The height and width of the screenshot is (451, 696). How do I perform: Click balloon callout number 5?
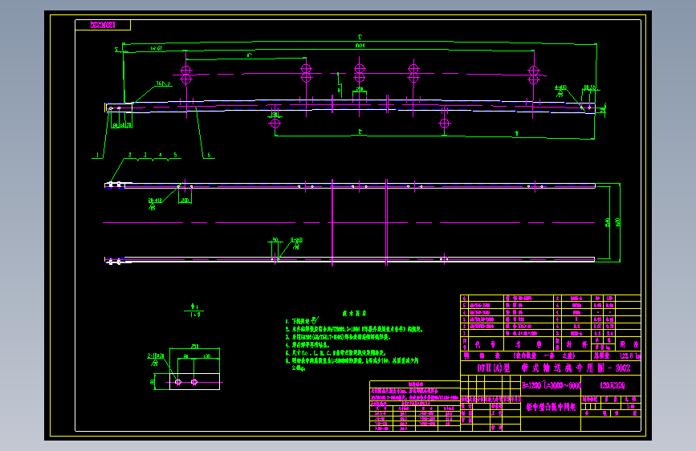(175, 155)
